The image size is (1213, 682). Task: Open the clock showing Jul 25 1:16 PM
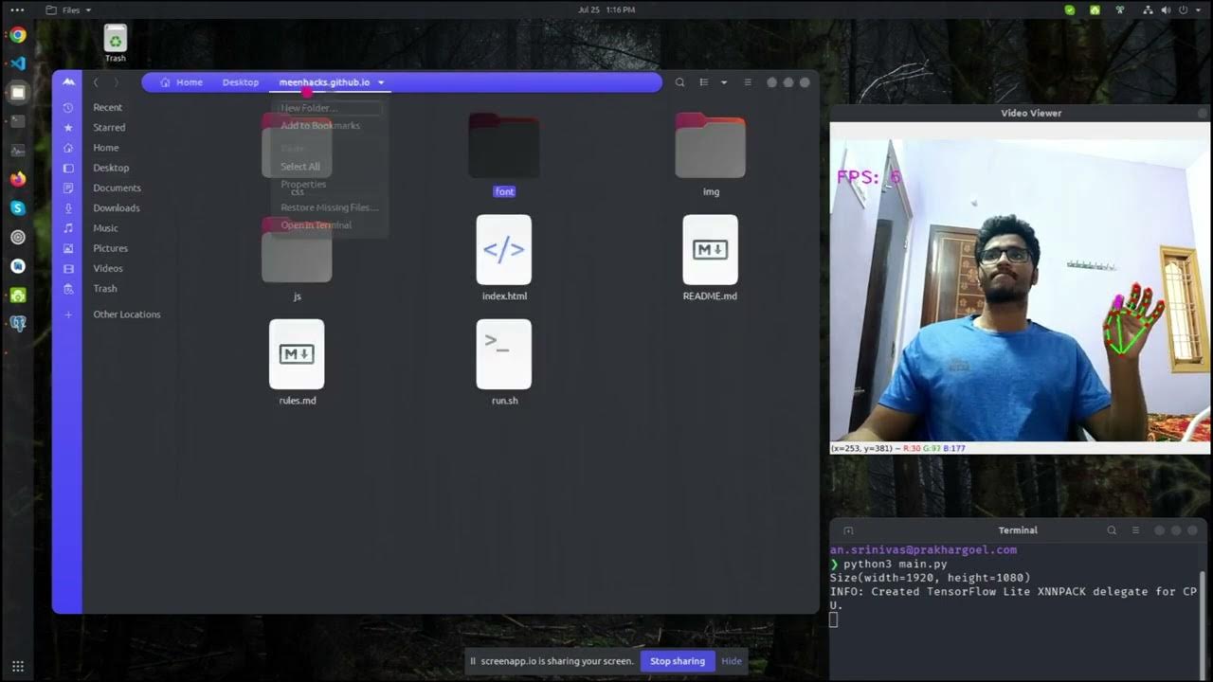[606, 9]
